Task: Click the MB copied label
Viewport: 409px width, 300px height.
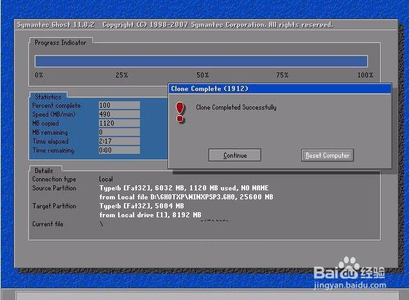Action: [x=46, y=124]
